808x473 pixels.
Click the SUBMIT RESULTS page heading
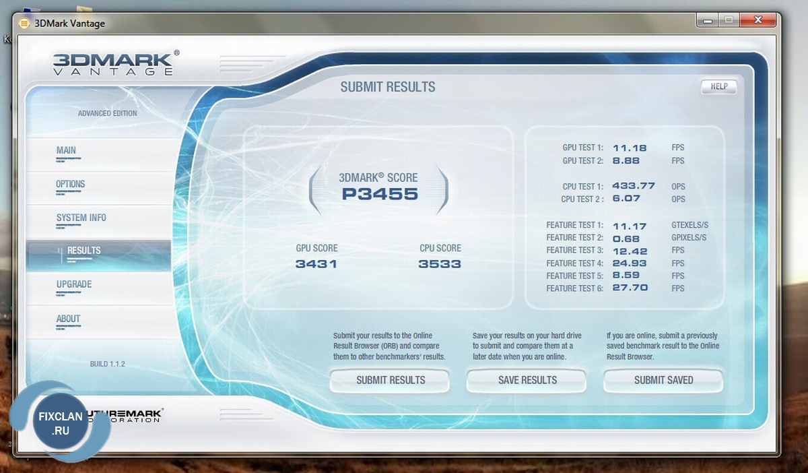tap(388, 87)
